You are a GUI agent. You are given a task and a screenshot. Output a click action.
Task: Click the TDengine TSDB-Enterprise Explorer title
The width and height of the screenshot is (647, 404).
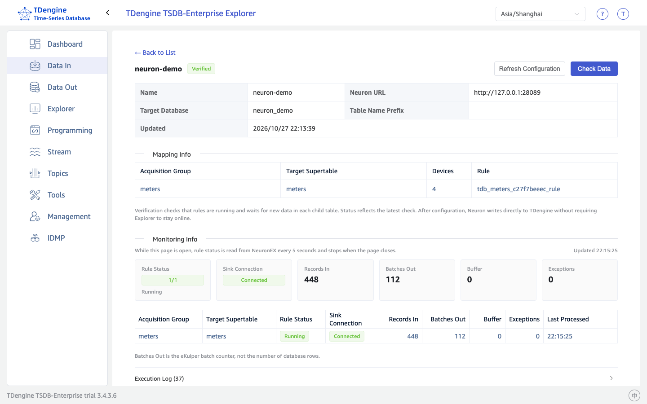click(x=191, y=13)
